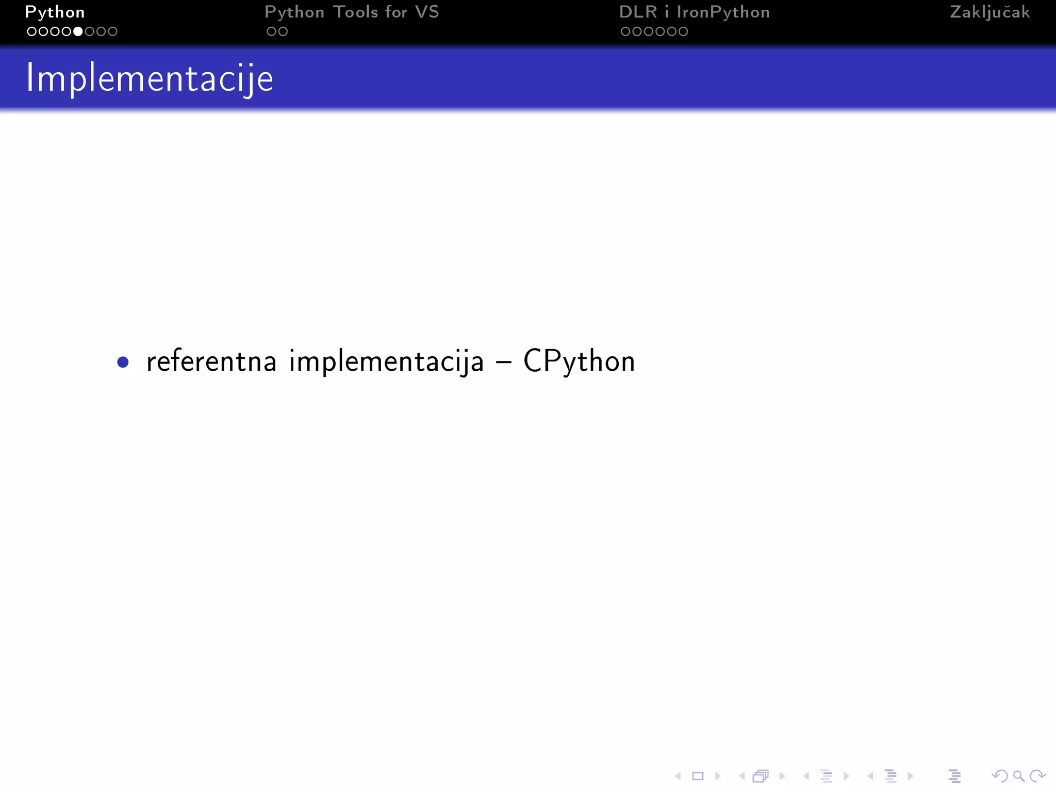This screenshot has width=1056, height=792.
Task: Click the section lines navigation icon
Action: tap(890, 776)
